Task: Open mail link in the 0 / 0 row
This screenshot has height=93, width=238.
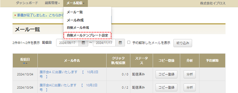Action: pyautogui.click(x=69, y=74)
